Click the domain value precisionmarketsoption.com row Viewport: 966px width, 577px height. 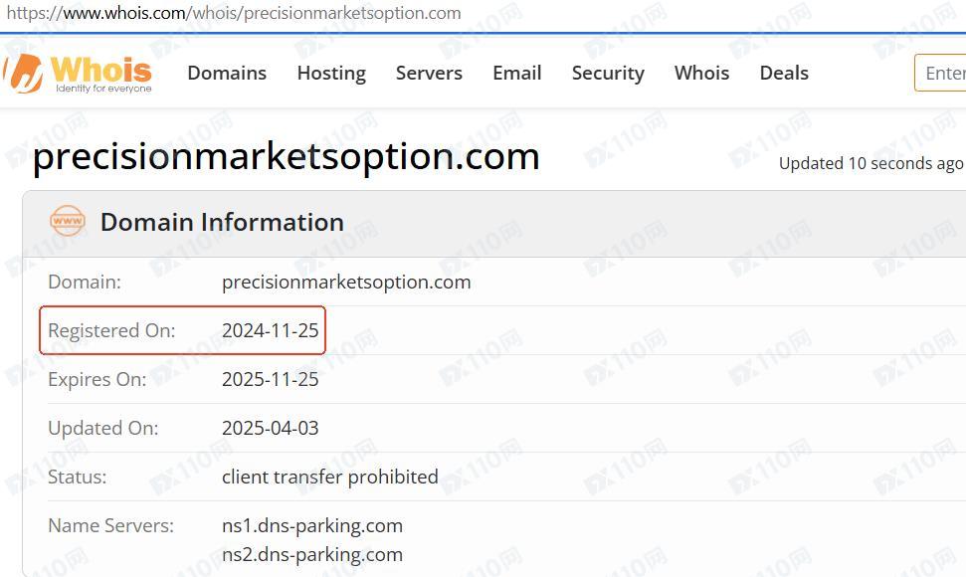pyautogui.click(x=506, y=283)
